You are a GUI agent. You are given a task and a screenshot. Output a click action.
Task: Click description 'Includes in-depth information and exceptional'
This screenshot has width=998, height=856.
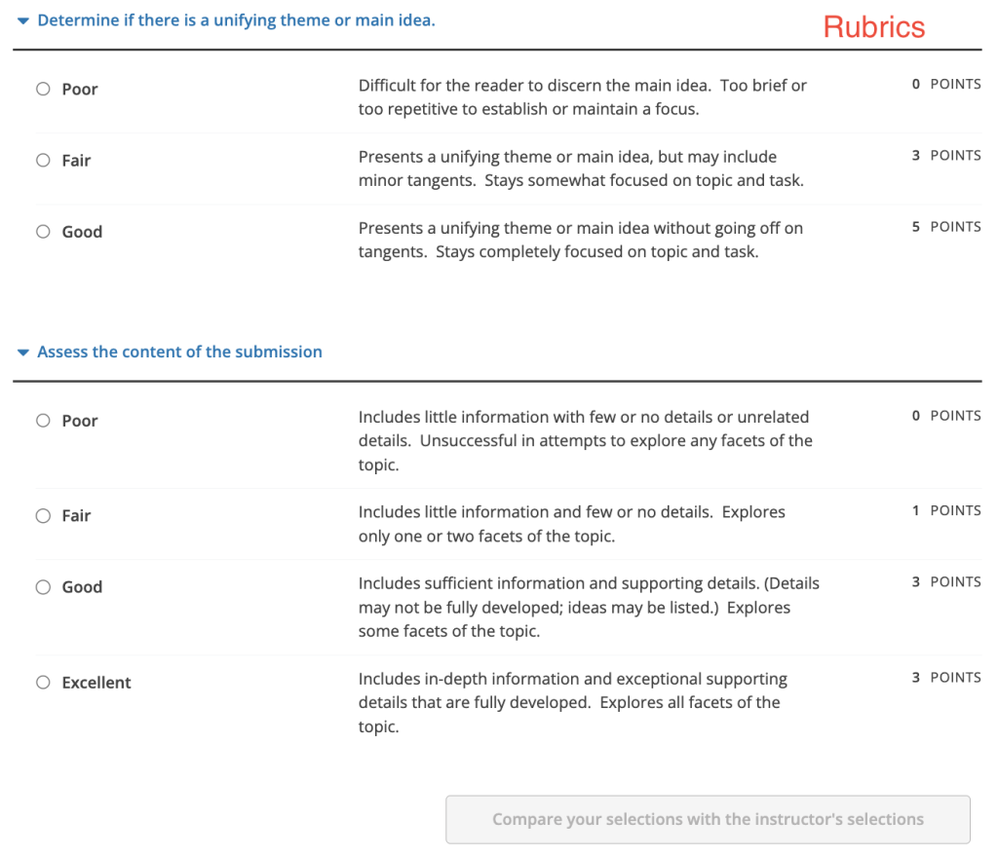click(x=572, y=702)
